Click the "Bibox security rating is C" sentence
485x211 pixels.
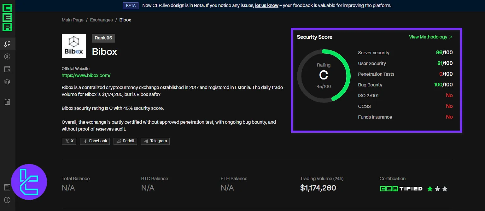tap(113, 108)
